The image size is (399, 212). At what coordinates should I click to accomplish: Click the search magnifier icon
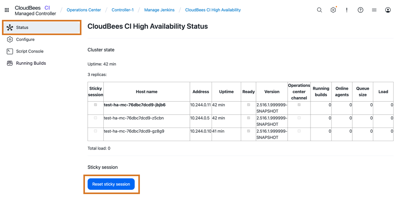tap(320, 10)
